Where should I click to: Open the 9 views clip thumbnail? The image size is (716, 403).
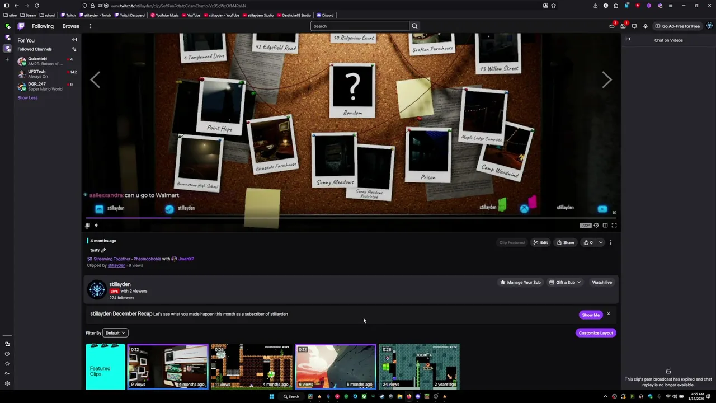point(168,367)
